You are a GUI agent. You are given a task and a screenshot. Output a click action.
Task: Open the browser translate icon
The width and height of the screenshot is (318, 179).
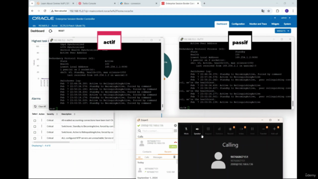pos(263,11)
